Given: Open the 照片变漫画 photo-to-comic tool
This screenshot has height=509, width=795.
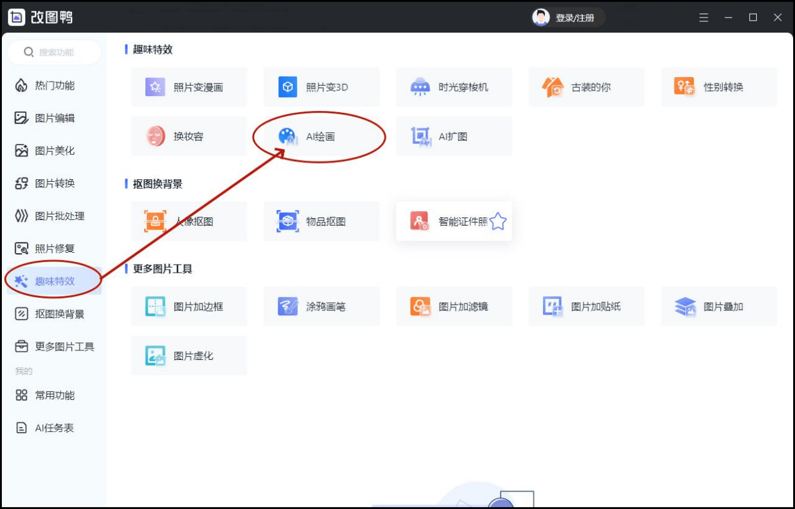Looking at the screenshot, I should [189, 87].
